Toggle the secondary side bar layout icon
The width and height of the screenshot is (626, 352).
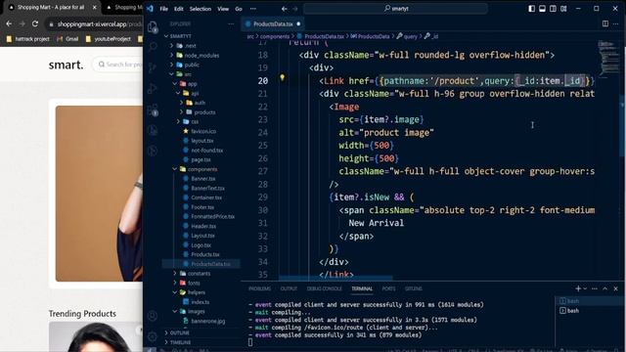coord(553,9)
